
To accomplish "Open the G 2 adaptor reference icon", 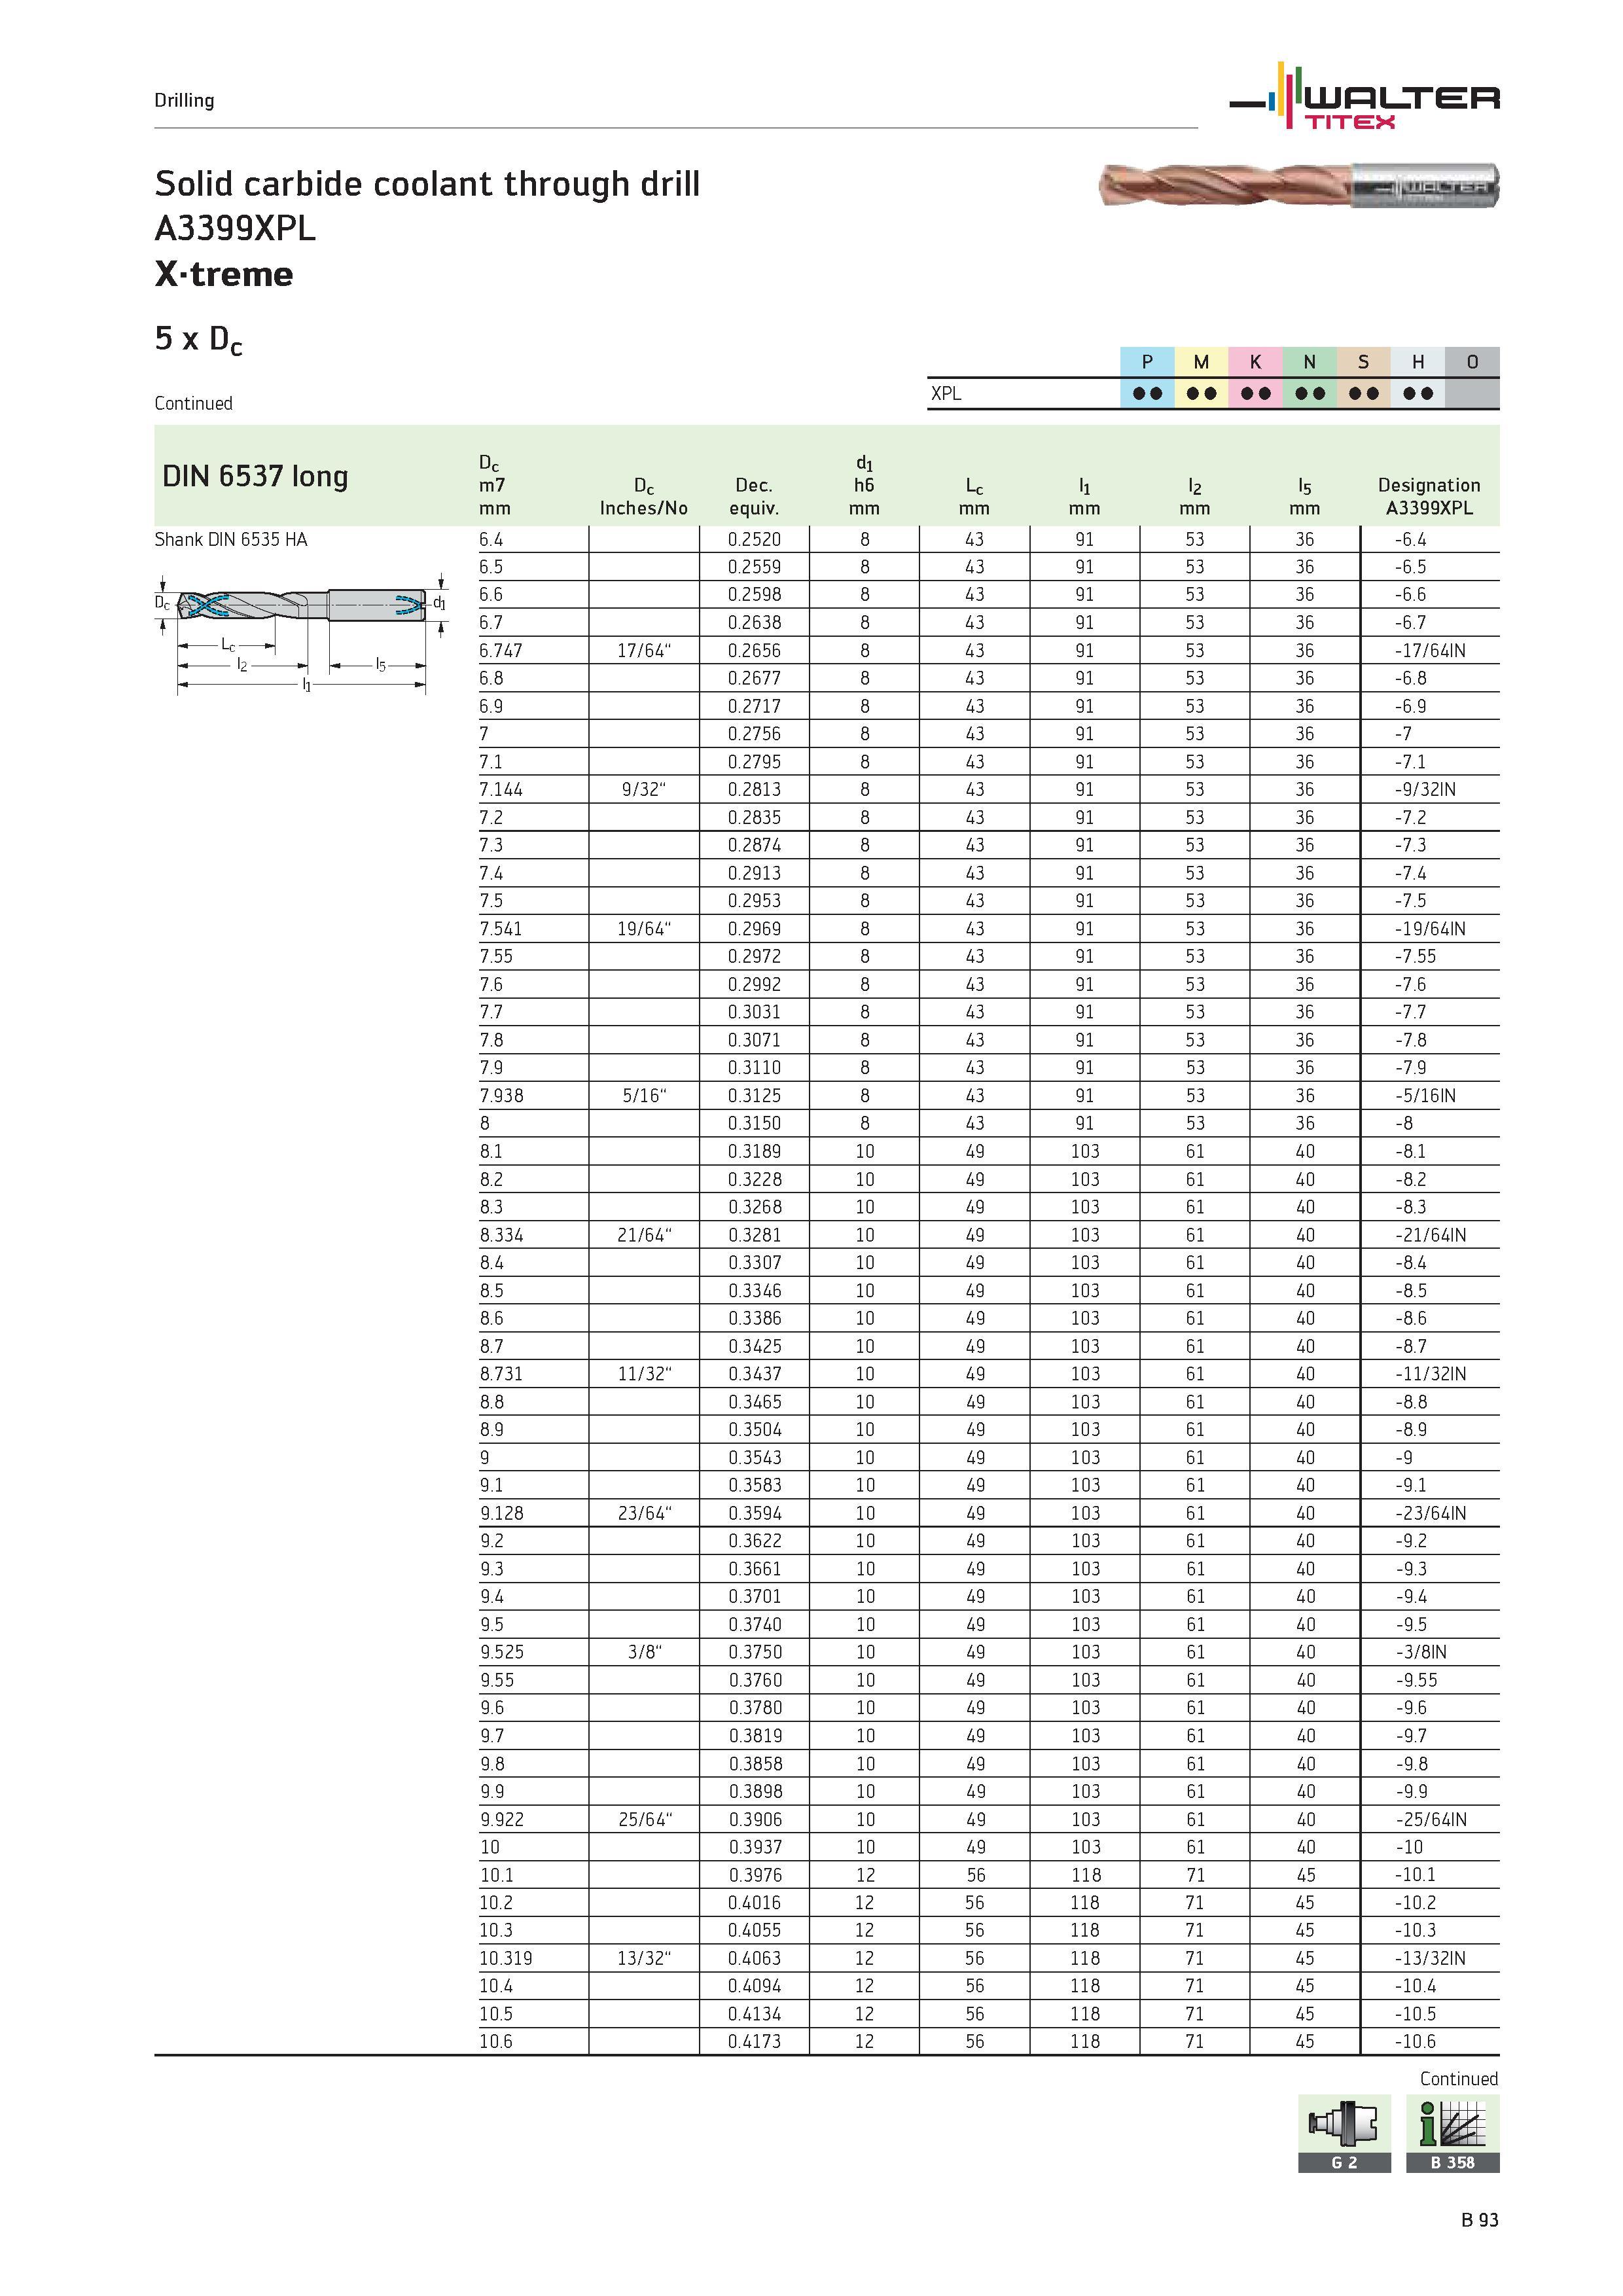I will pyautogui.click(x=1344, y=2133).
